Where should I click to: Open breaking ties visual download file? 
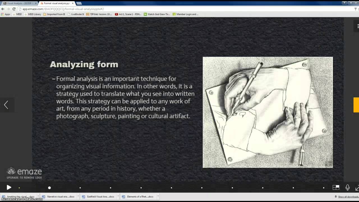(19, 197)
